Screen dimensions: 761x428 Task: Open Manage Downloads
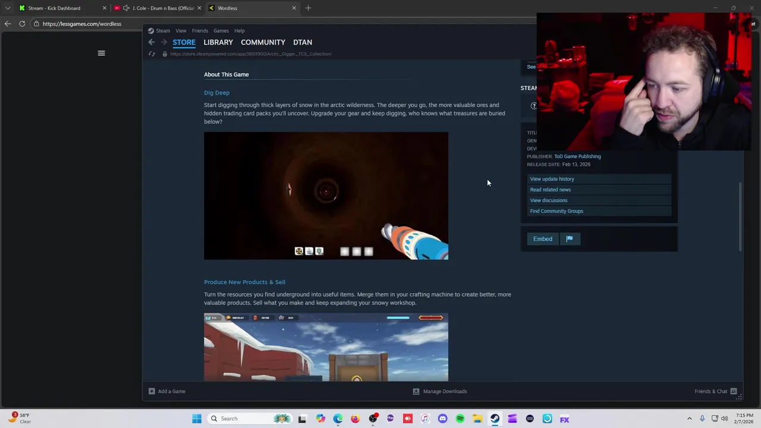440,391
